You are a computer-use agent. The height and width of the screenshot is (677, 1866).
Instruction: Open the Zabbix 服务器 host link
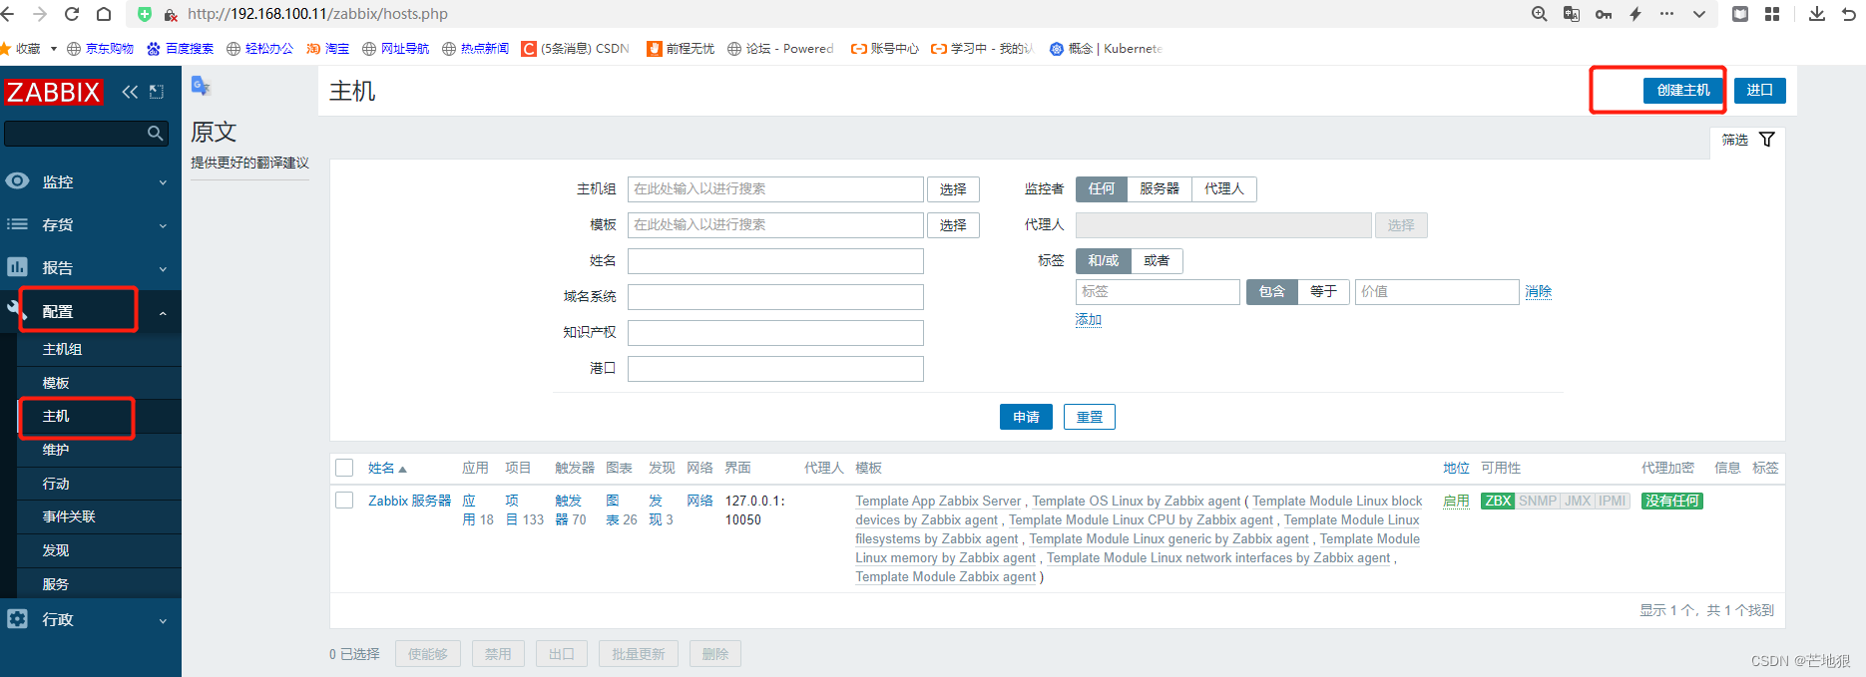tap(409, 501)
